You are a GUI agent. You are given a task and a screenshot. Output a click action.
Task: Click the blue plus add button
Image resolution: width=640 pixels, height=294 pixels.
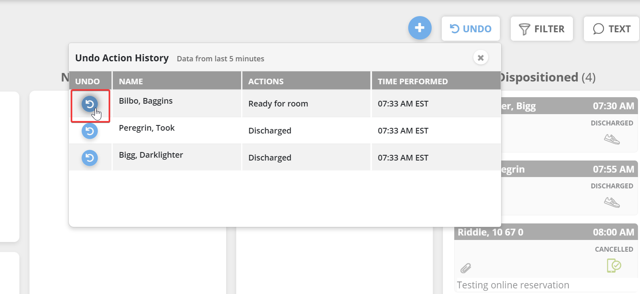coord(420,28)
